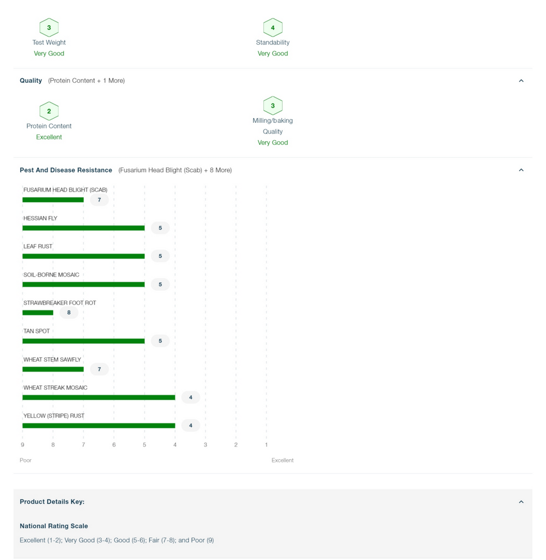Click the Milling/baking Quality hexagon badge
Viewport: 546px width, 560px height.
pos(272,106)
